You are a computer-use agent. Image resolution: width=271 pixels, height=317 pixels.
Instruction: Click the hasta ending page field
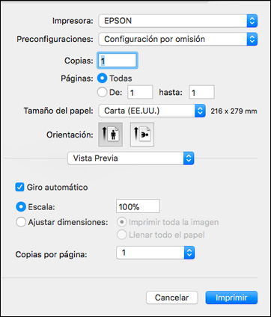201,92
